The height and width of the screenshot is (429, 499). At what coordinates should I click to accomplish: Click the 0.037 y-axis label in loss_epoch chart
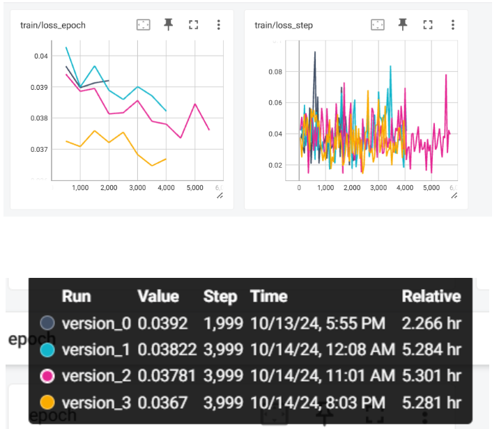point(39,149)
